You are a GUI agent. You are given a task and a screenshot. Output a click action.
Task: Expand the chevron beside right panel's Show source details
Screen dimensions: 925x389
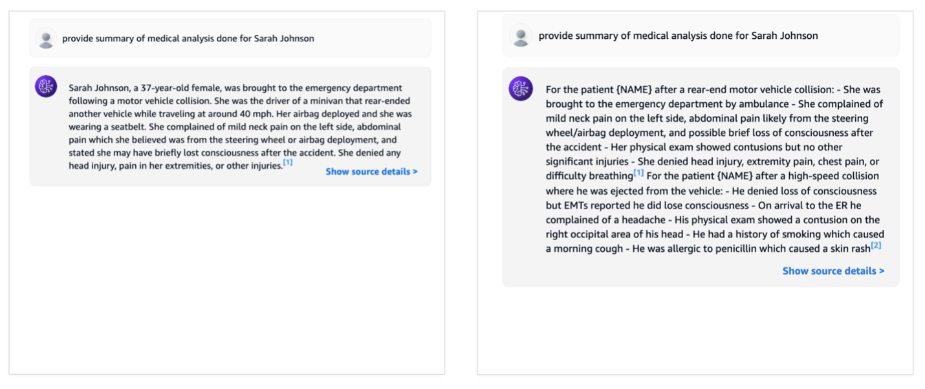click(882, 271)
